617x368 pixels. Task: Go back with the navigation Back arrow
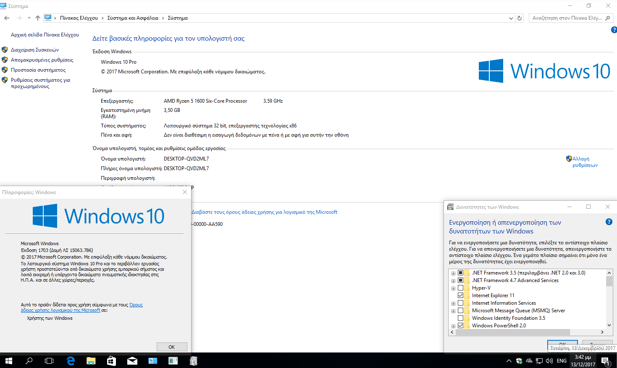(x=7, y=18)
